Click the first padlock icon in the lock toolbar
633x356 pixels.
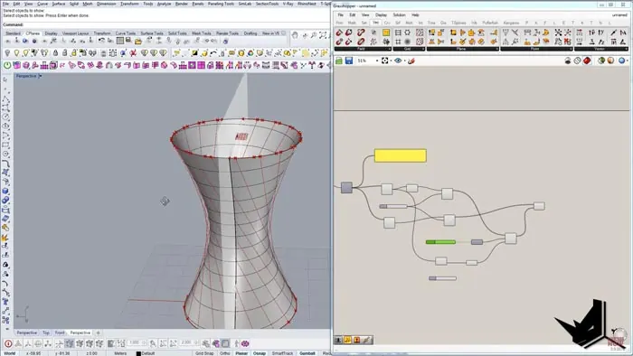click(55, 52)
